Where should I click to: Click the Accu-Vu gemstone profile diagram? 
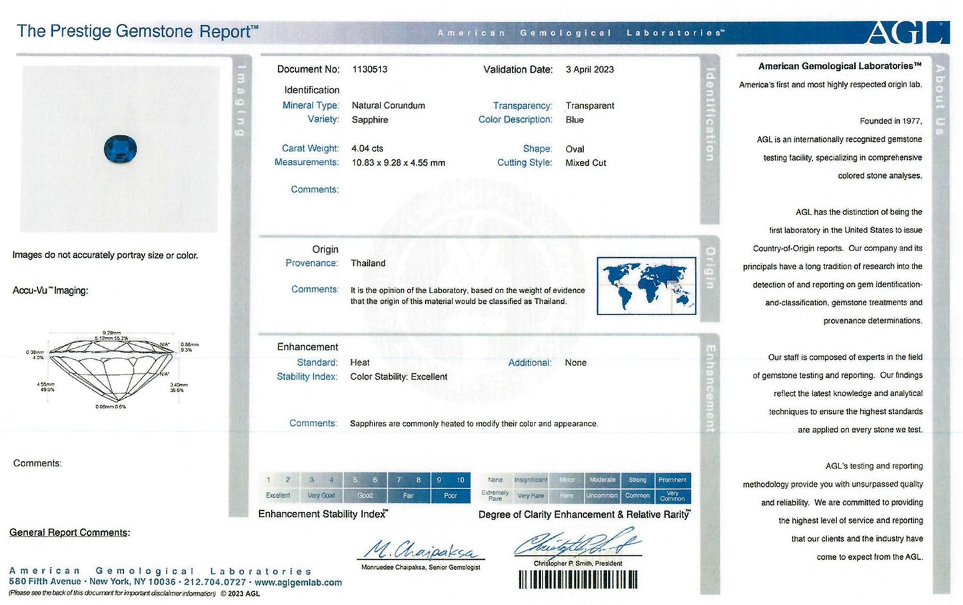click(x=111, y=368)
